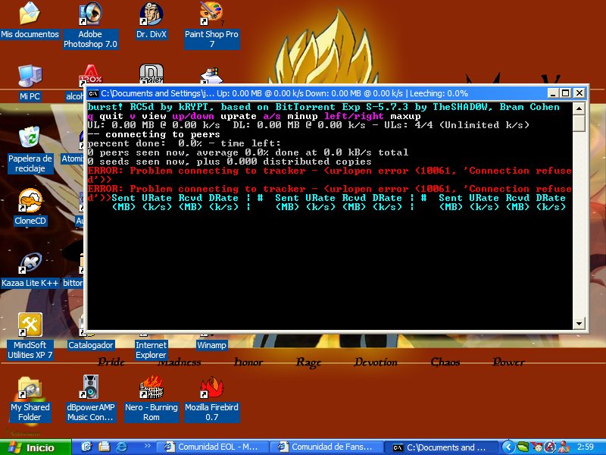Click the console scrollbar down arrow

579,323
